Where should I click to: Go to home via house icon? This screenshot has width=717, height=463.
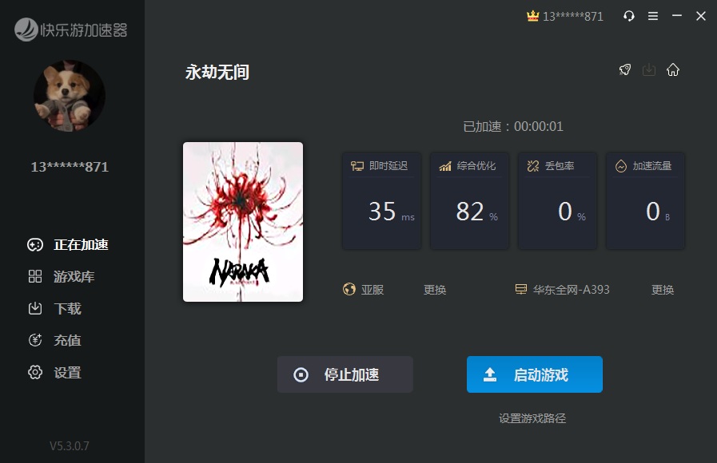tap(673, 69)
